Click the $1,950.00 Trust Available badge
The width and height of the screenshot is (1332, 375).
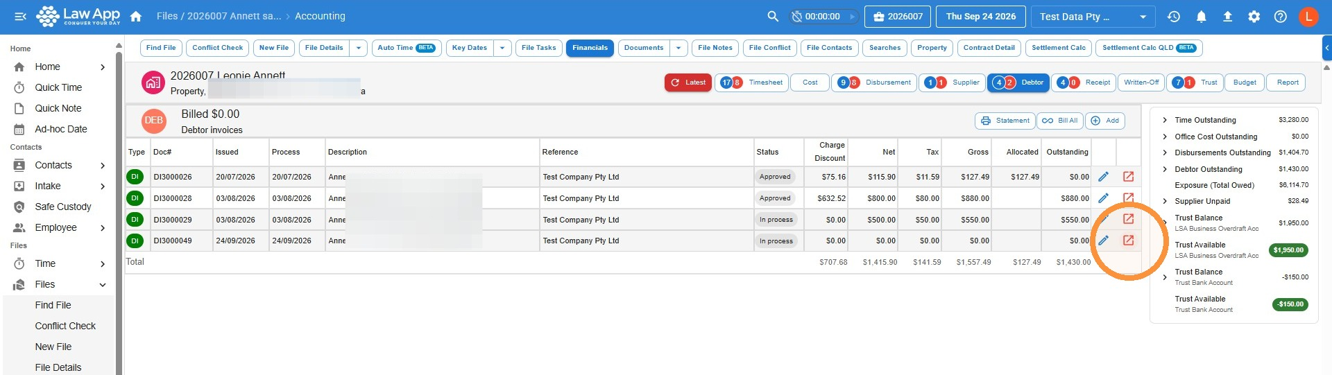(x=1288, y=250)
